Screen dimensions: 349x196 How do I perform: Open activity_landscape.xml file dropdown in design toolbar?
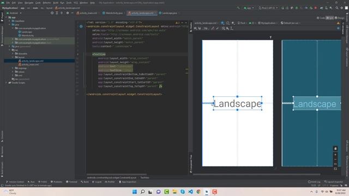coord(206,23)
